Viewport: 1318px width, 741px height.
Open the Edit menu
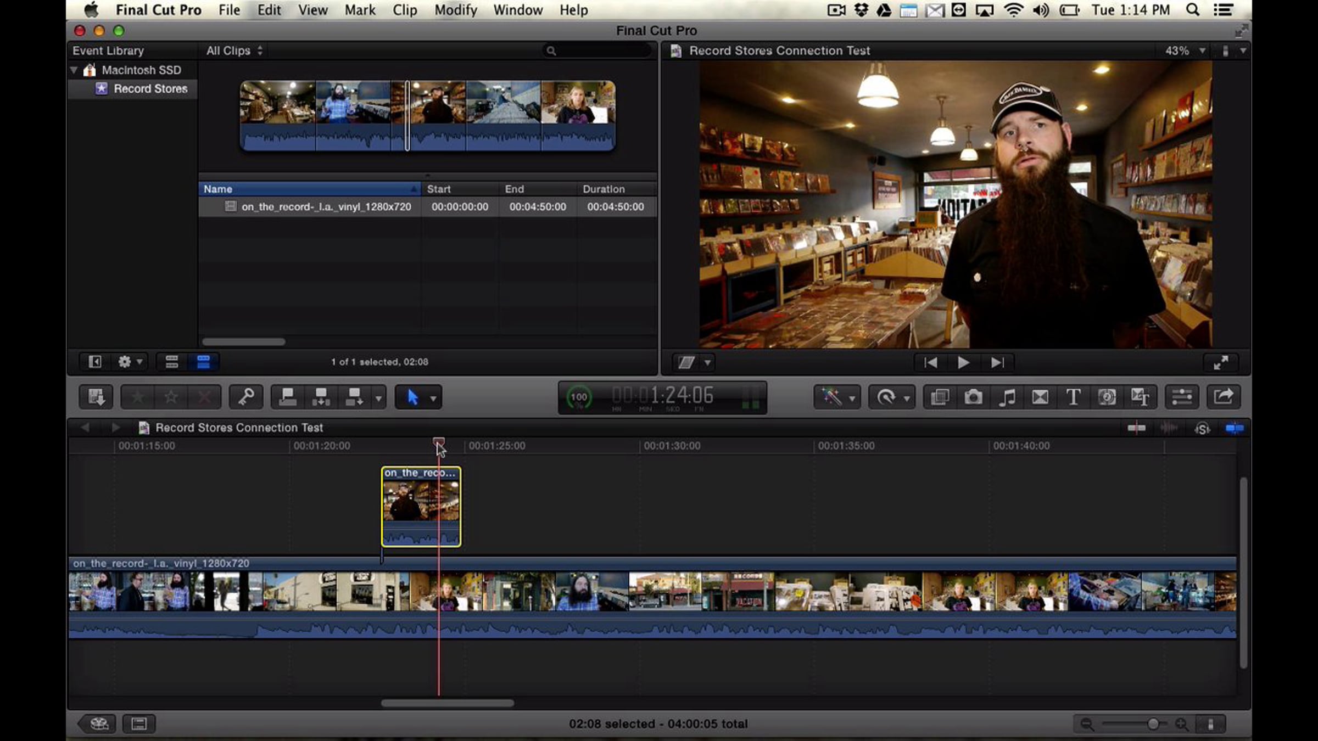click(269, 10)
